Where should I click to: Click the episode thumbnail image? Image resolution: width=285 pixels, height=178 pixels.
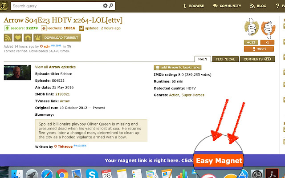[17, 73]
